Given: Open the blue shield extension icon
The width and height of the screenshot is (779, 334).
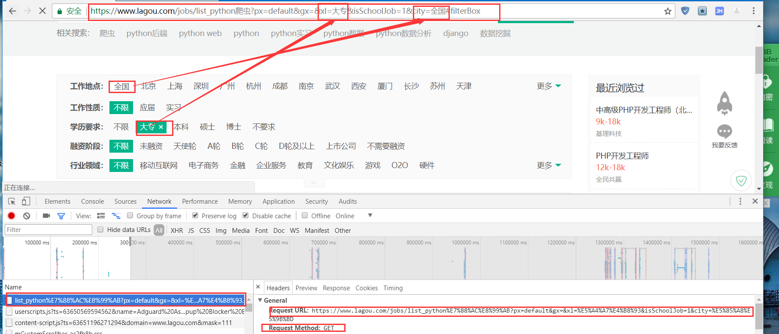Looking at the screenshot, I should pos(685,11).
